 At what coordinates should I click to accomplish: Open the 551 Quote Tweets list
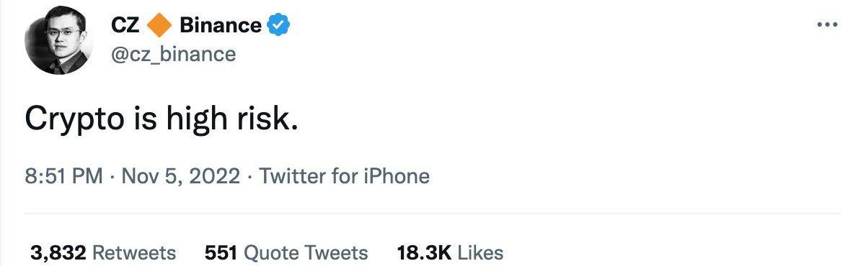286,252
